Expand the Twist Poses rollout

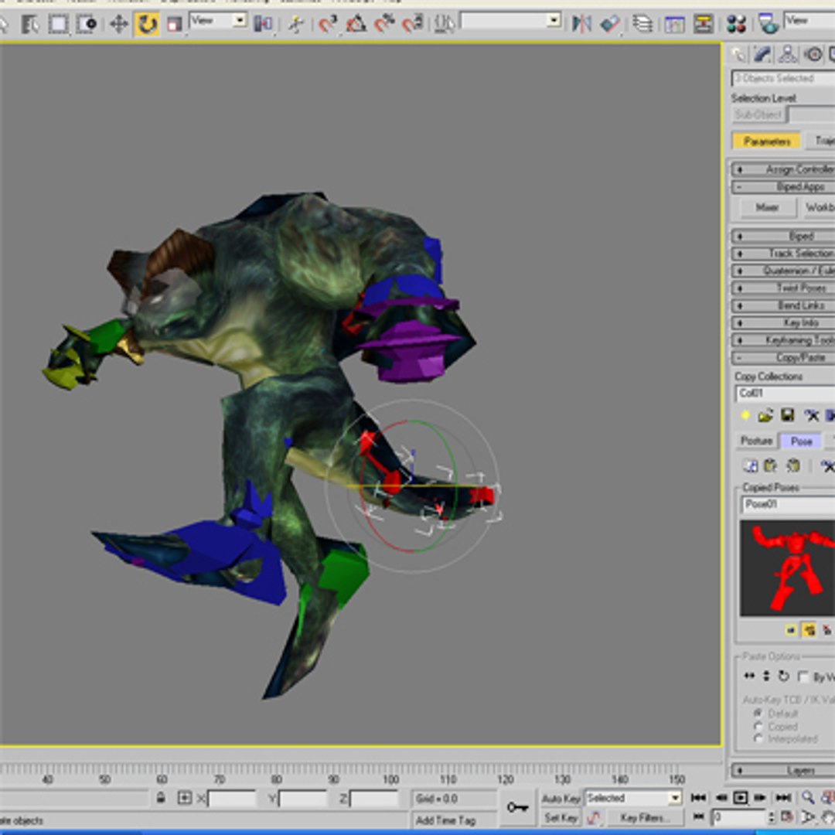click(x=782, y=288)
